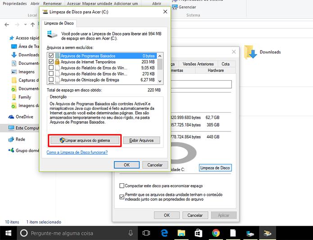Open Grupo doméstico in navigation pane
Image resolution: width=313 pixels, height=240 pixels.
23,150
